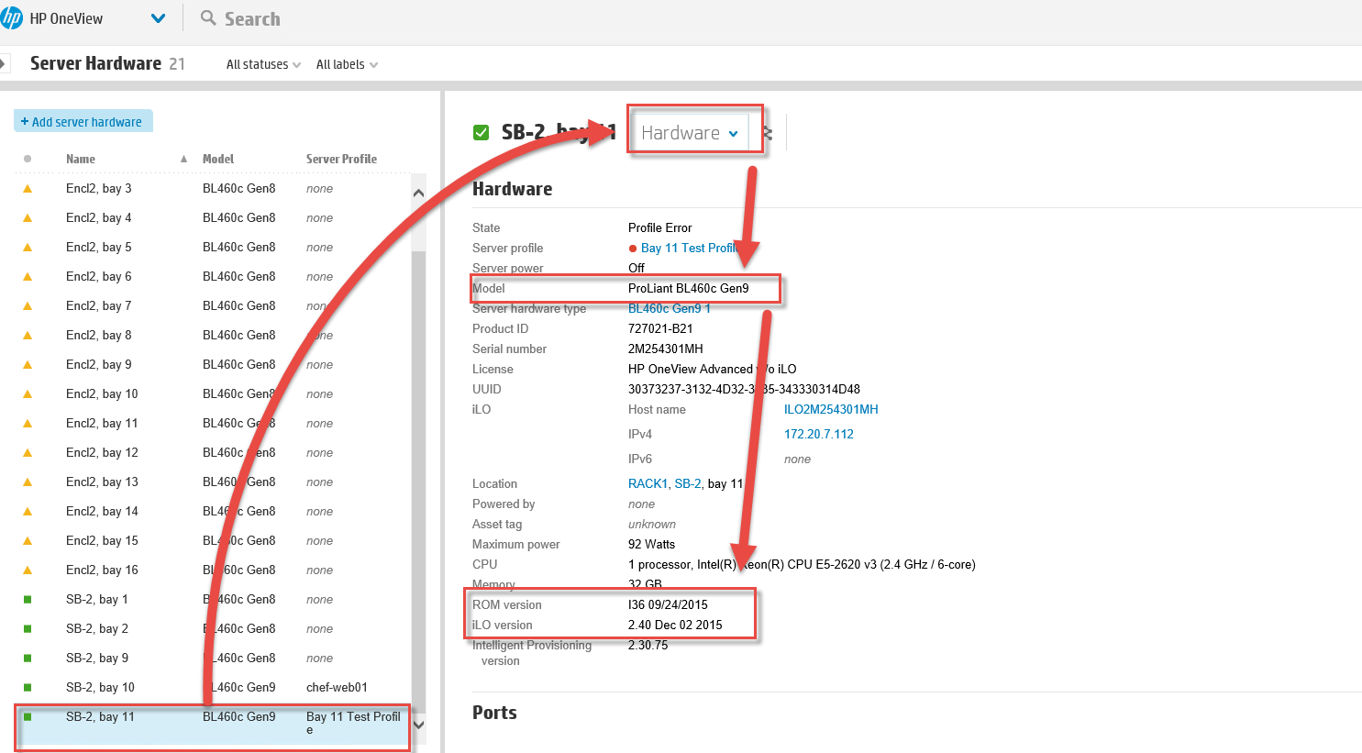Select SB-2, bay 9 row
The image size is (1362, 753).
point(213,658)
